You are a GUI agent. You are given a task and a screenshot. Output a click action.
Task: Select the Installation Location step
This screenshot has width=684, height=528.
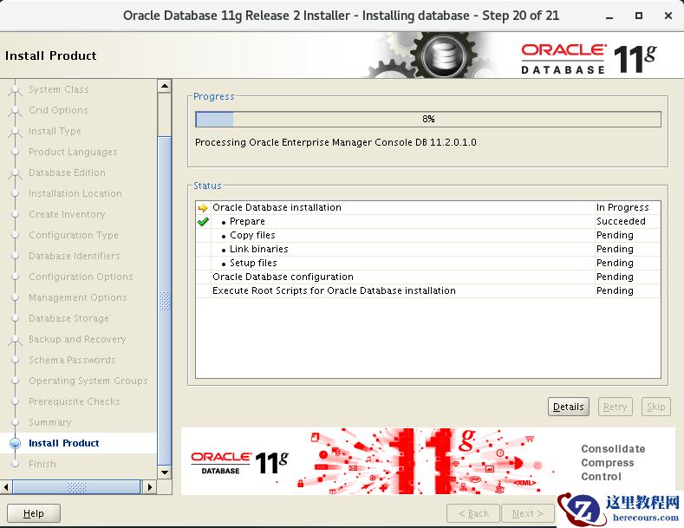pos(75,193)
